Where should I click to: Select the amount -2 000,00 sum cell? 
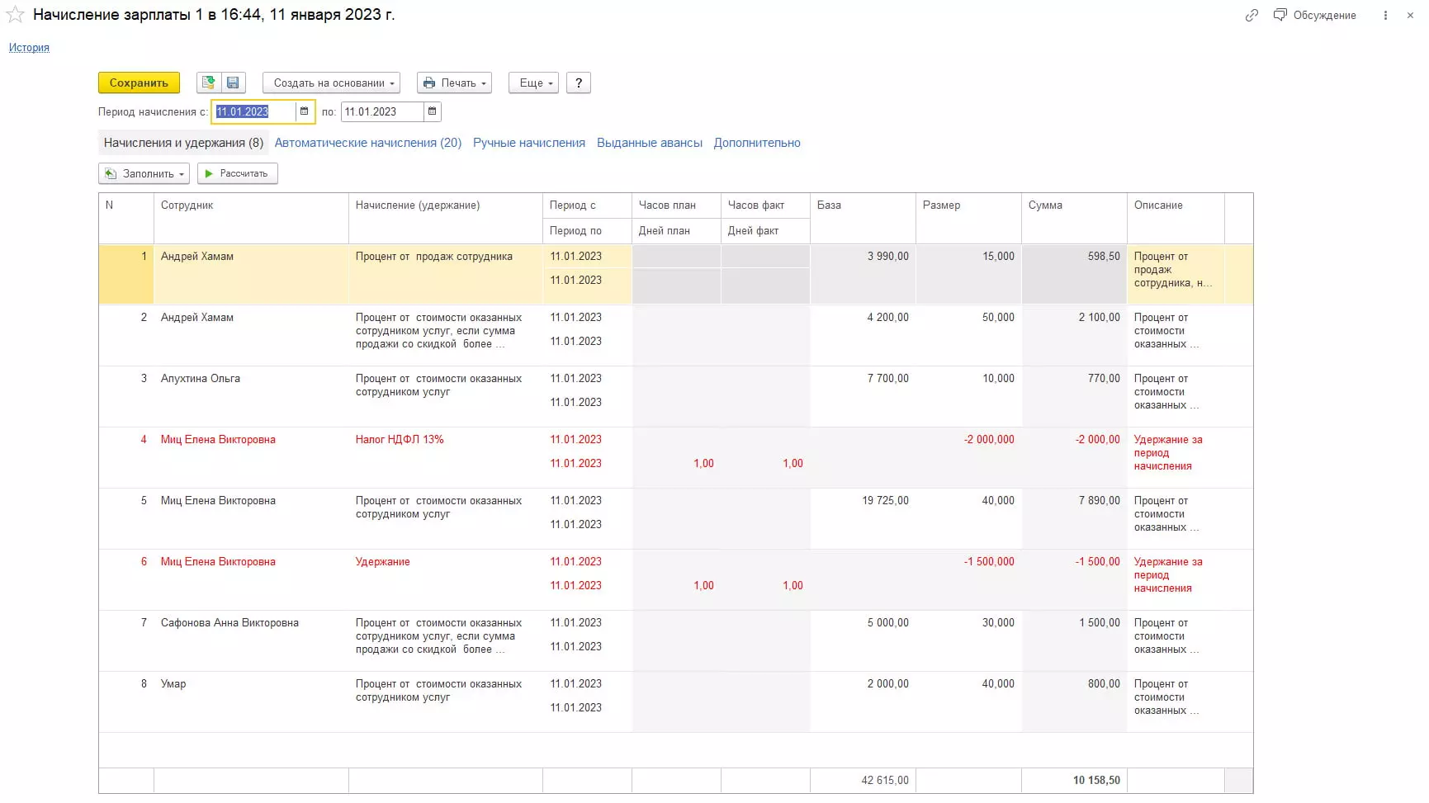(1074, 457)
